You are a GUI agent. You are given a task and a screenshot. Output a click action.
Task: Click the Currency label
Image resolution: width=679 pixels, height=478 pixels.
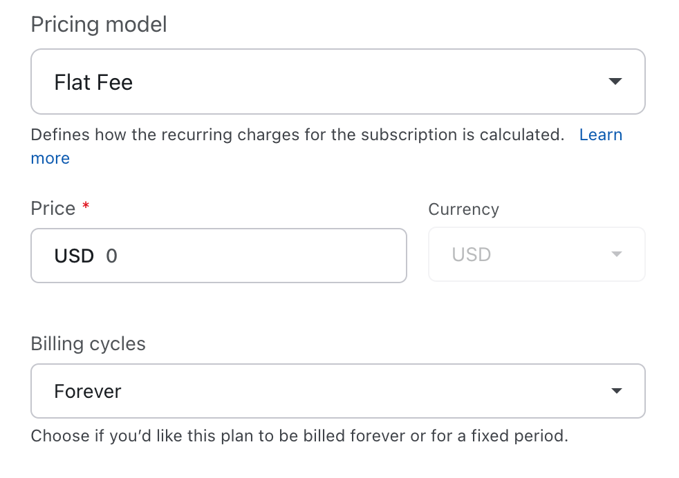[463, 209]
